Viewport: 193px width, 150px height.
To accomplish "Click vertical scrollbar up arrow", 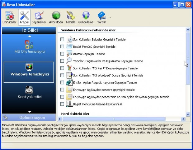I will click(188, 30).
